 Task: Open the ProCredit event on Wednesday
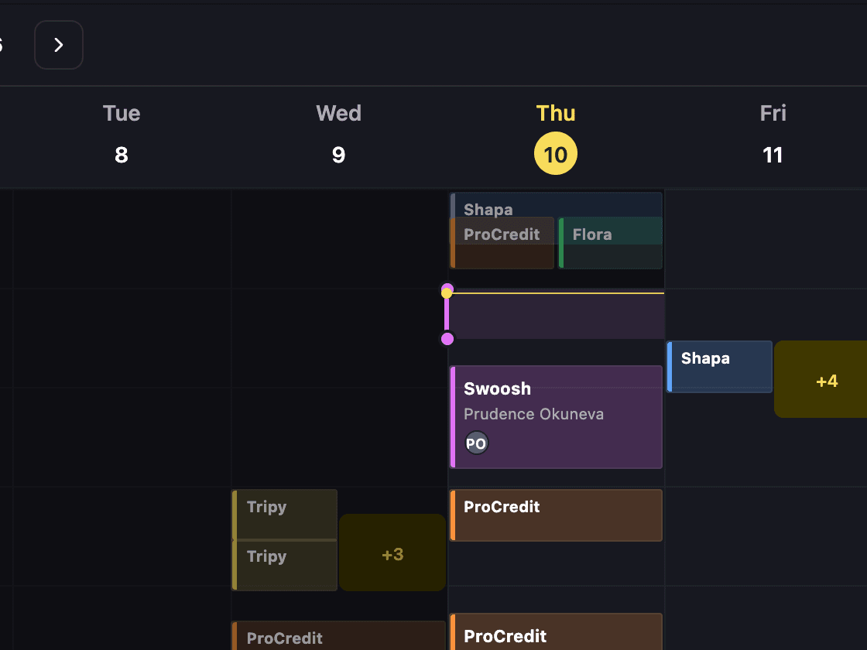coord(338,635)
